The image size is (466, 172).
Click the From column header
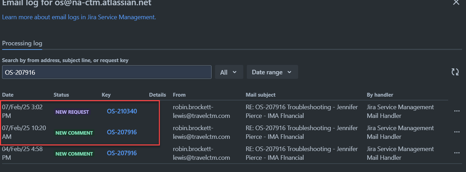coord(179,95)
